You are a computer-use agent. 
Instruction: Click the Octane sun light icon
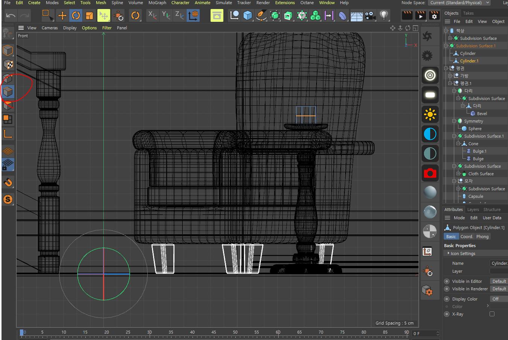pyautogui.click(x=430, y=114)
